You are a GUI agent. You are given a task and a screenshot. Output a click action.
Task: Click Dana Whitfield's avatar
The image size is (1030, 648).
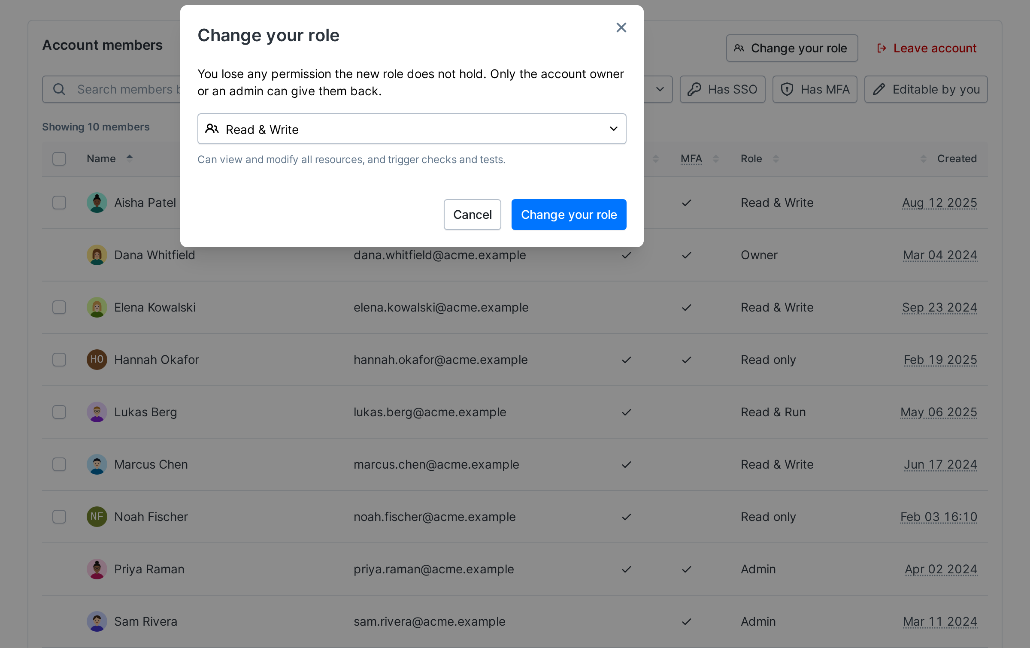coord(97,255)
